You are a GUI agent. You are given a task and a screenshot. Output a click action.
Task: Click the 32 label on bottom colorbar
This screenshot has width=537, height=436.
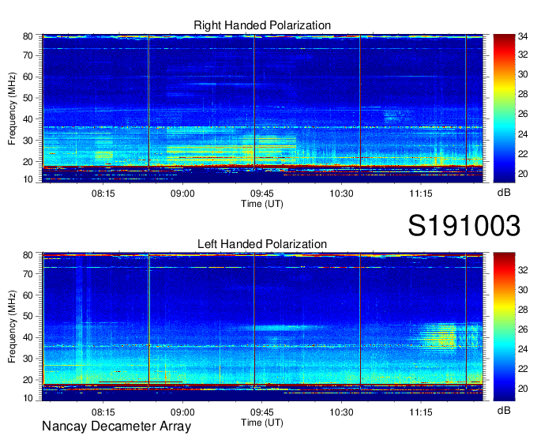(523, 270)
